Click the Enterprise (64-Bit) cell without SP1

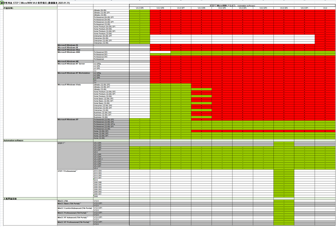(x=111, y=38)
